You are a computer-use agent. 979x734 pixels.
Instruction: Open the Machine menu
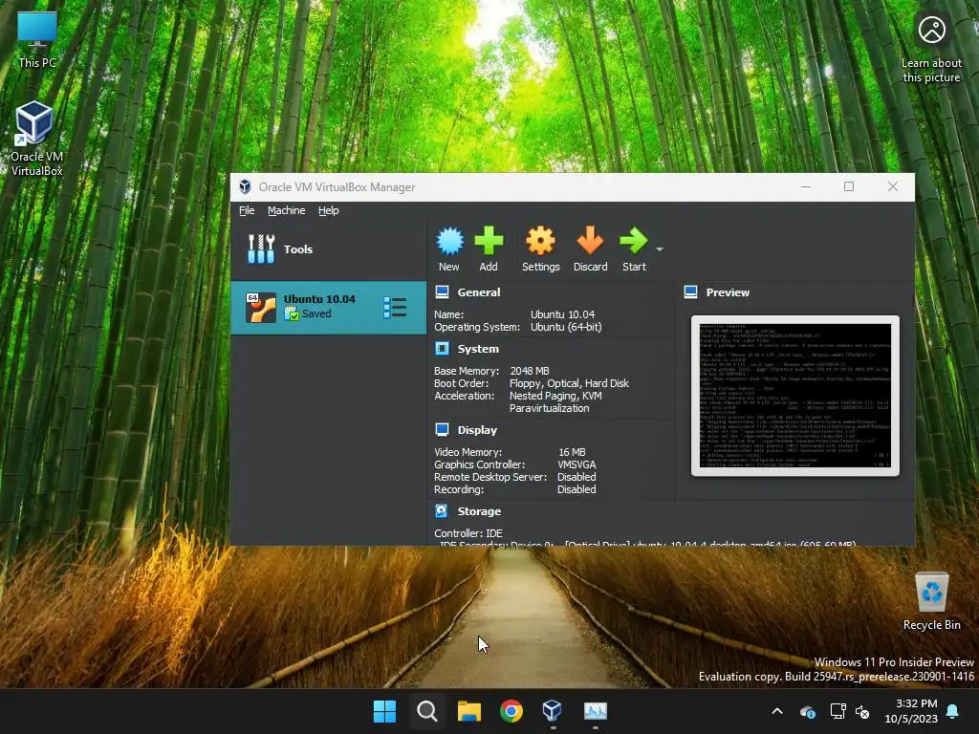pyautogui.click(x=287, y=210)
